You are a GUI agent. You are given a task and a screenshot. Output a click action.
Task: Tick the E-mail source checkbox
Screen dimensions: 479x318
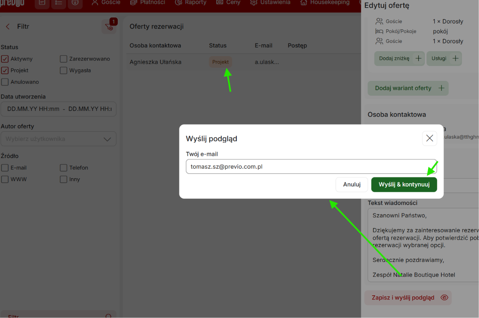(5, 168)
